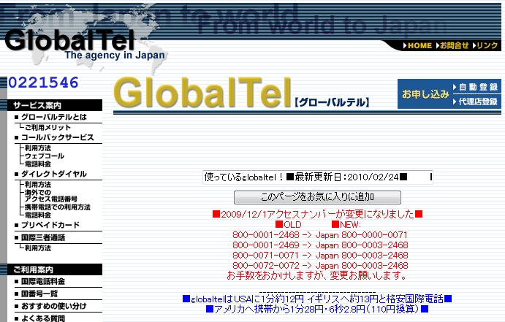Click the 800-0071-0071 -> Japan 800-0003-2468 line
This screenshot has height=322, width=505.
click(x=320, y=256)
